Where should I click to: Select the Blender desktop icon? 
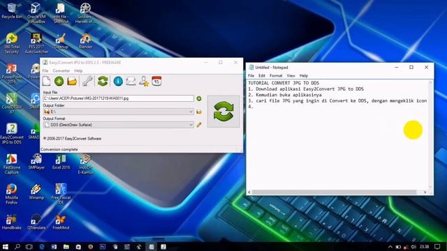pos(85,41)
